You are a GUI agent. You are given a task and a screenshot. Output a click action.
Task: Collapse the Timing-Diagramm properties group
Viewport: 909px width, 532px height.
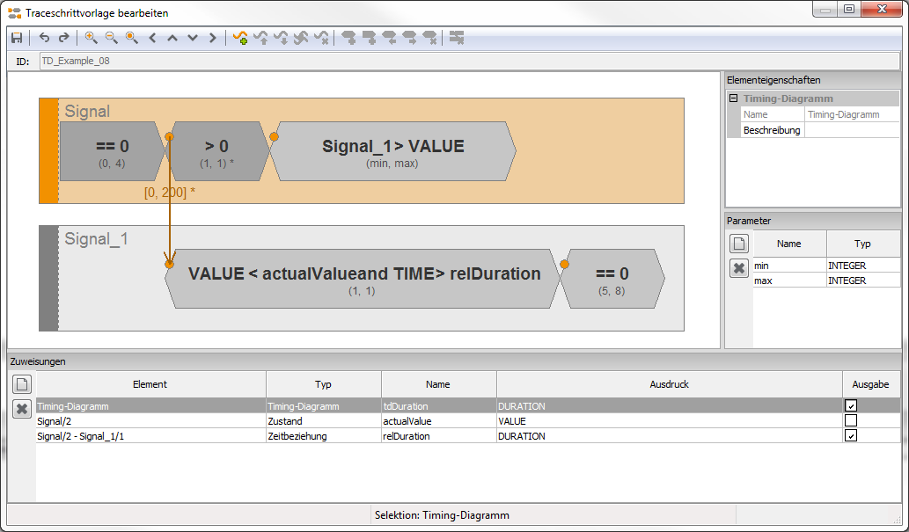[x=733, y=98]
